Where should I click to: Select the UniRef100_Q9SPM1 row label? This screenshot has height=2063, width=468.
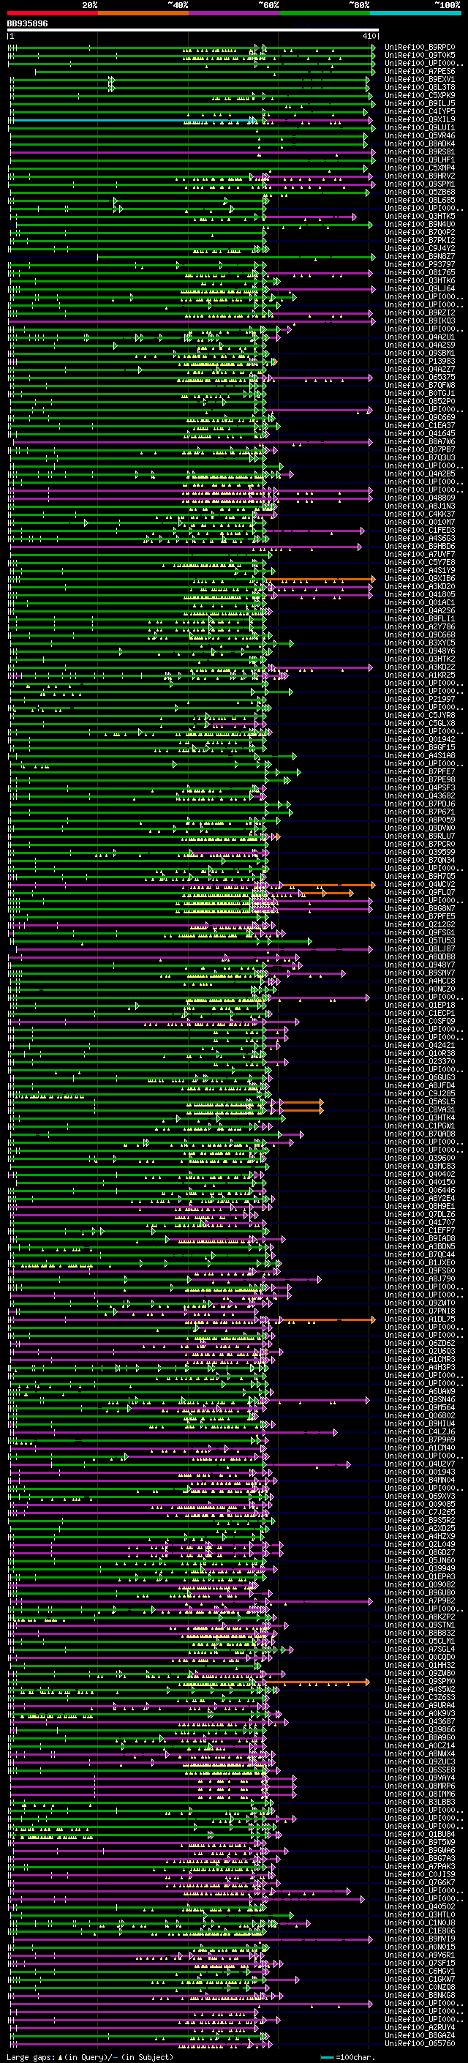[x=419, y=184]
